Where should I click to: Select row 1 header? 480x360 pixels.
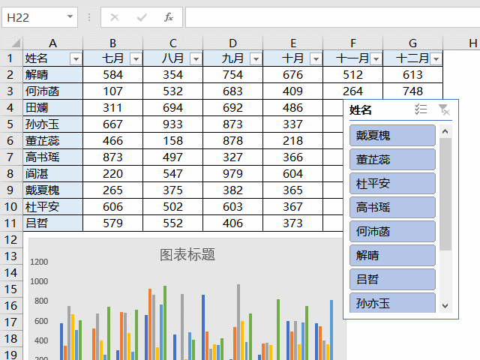11,58
